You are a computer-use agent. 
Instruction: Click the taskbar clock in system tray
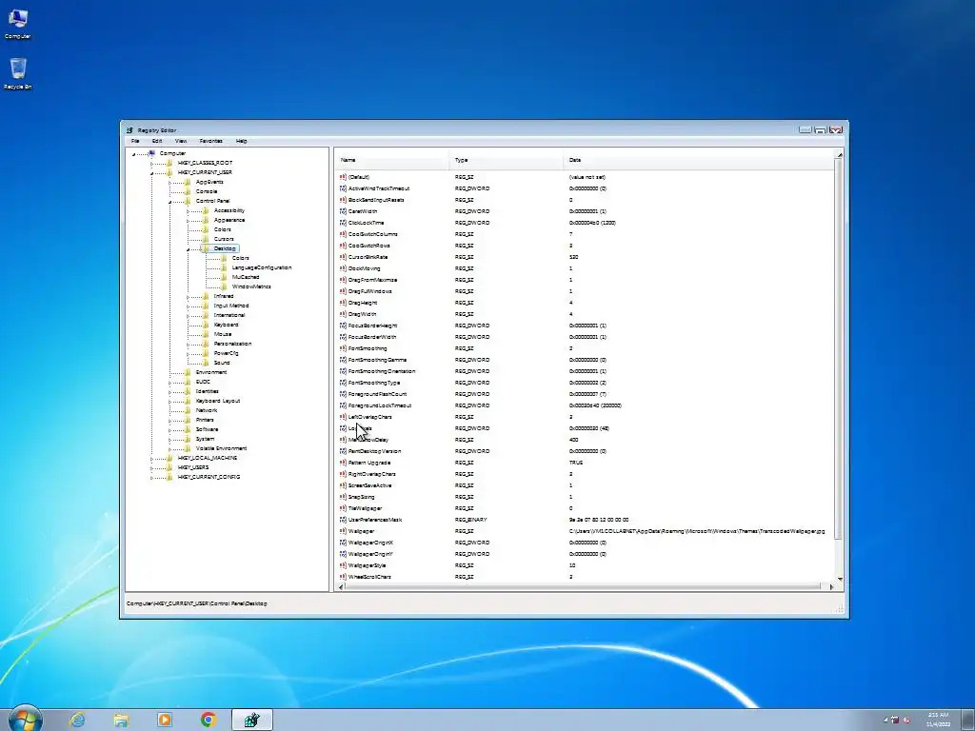pyautogui.click(x=938, y=720)
